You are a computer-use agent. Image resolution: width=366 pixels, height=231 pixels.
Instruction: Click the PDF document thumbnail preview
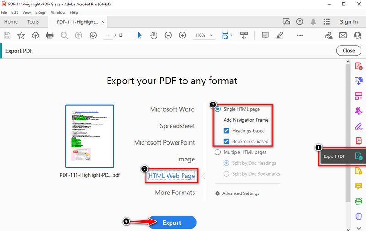coord(90,136)
